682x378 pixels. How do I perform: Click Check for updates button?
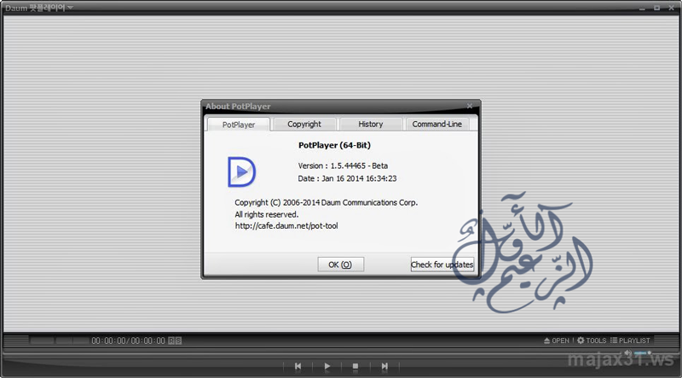pyautogui.click(x=442, y=265)
